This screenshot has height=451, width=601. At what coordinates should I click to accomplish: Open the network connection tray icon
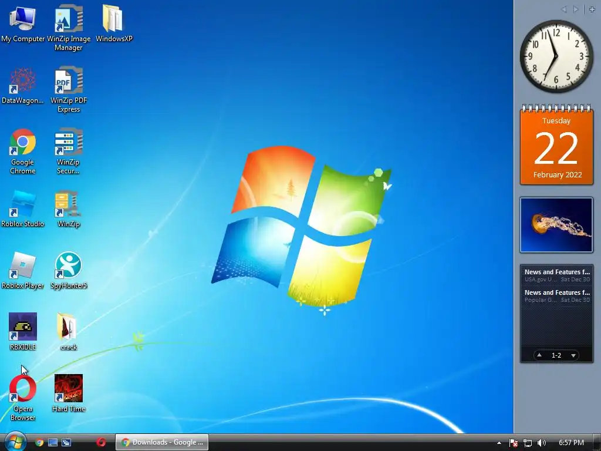point(528,443)
